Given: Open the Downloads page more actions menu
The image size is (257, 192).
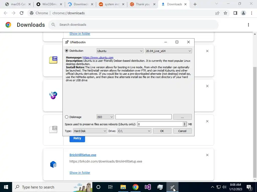Looking at the screenshot, I should point(248,25).
